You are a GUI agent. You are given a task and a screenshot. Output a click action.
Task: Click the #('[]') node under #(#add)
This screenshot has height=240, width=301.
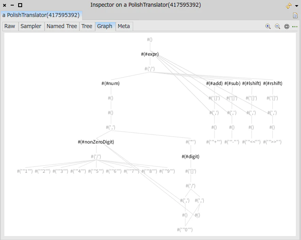[214, 98]
